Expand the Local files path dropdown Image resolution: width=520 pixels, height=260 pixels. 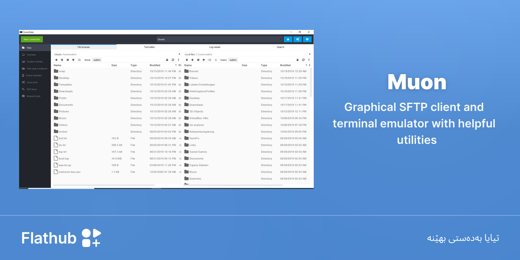[309, 54]
